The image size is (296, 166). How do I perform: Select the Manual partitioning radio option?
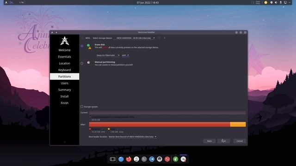point(82,63)
